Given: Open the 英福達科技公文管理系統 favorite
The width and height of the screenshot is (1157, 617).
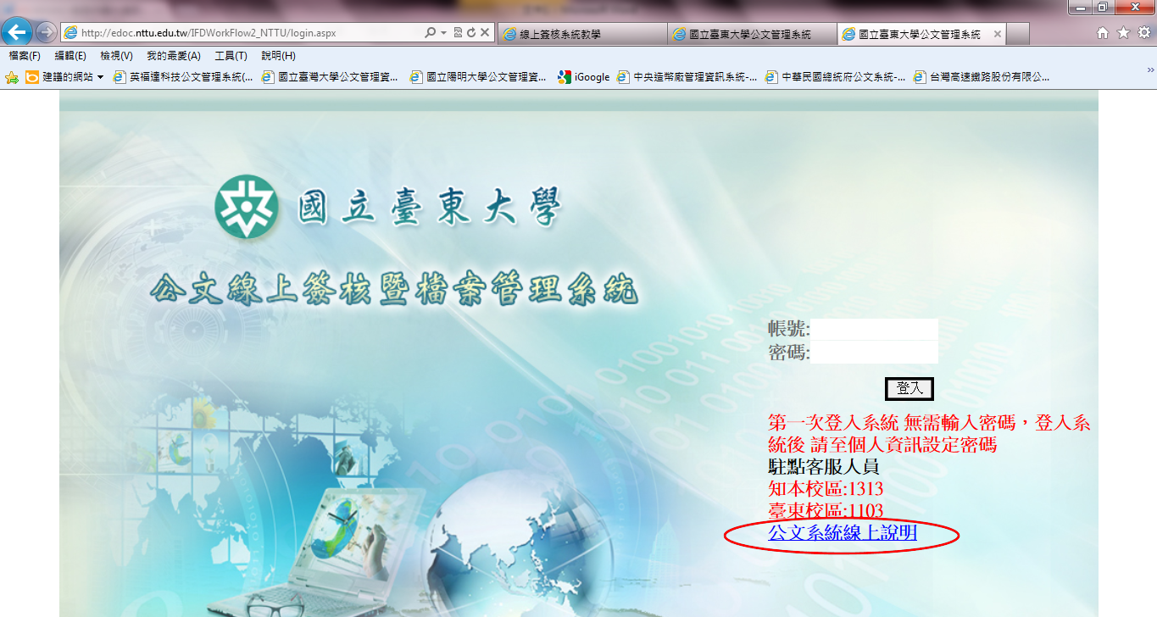Looking at the screenshot, I should point(183,77).
